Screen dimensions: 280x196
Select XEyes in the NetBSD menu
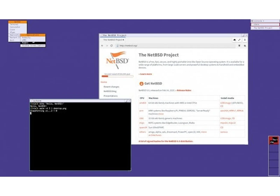pyautogui.click(x=17, y=32)
